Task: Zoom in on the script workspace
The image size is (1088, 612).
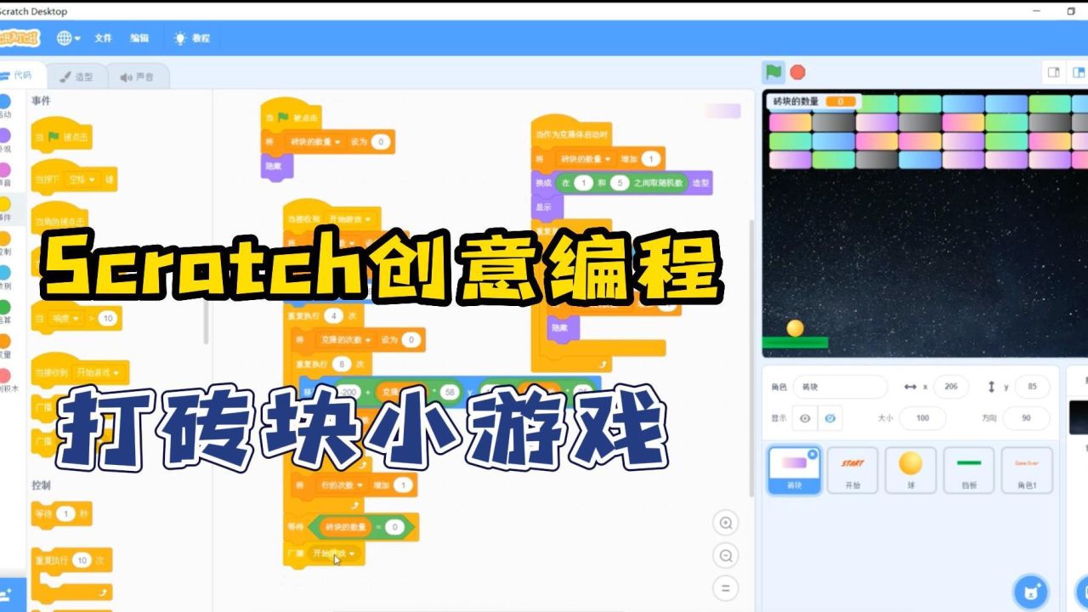Action: (x=726, y=523)
